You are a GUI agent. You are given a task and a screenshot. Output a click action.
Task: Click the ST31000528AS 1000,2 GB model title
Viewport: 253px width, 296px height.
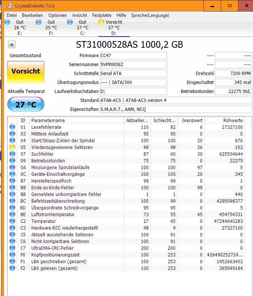(x=129, y=45)
